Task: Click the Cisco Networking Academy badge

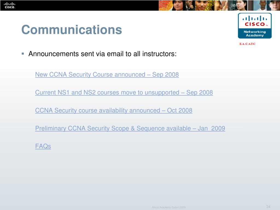Action: (255, 26)
